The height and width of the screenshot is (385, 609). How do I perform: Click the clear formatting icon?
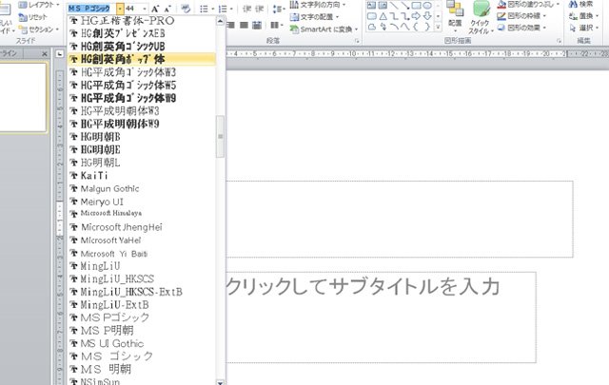coord(185,8)
